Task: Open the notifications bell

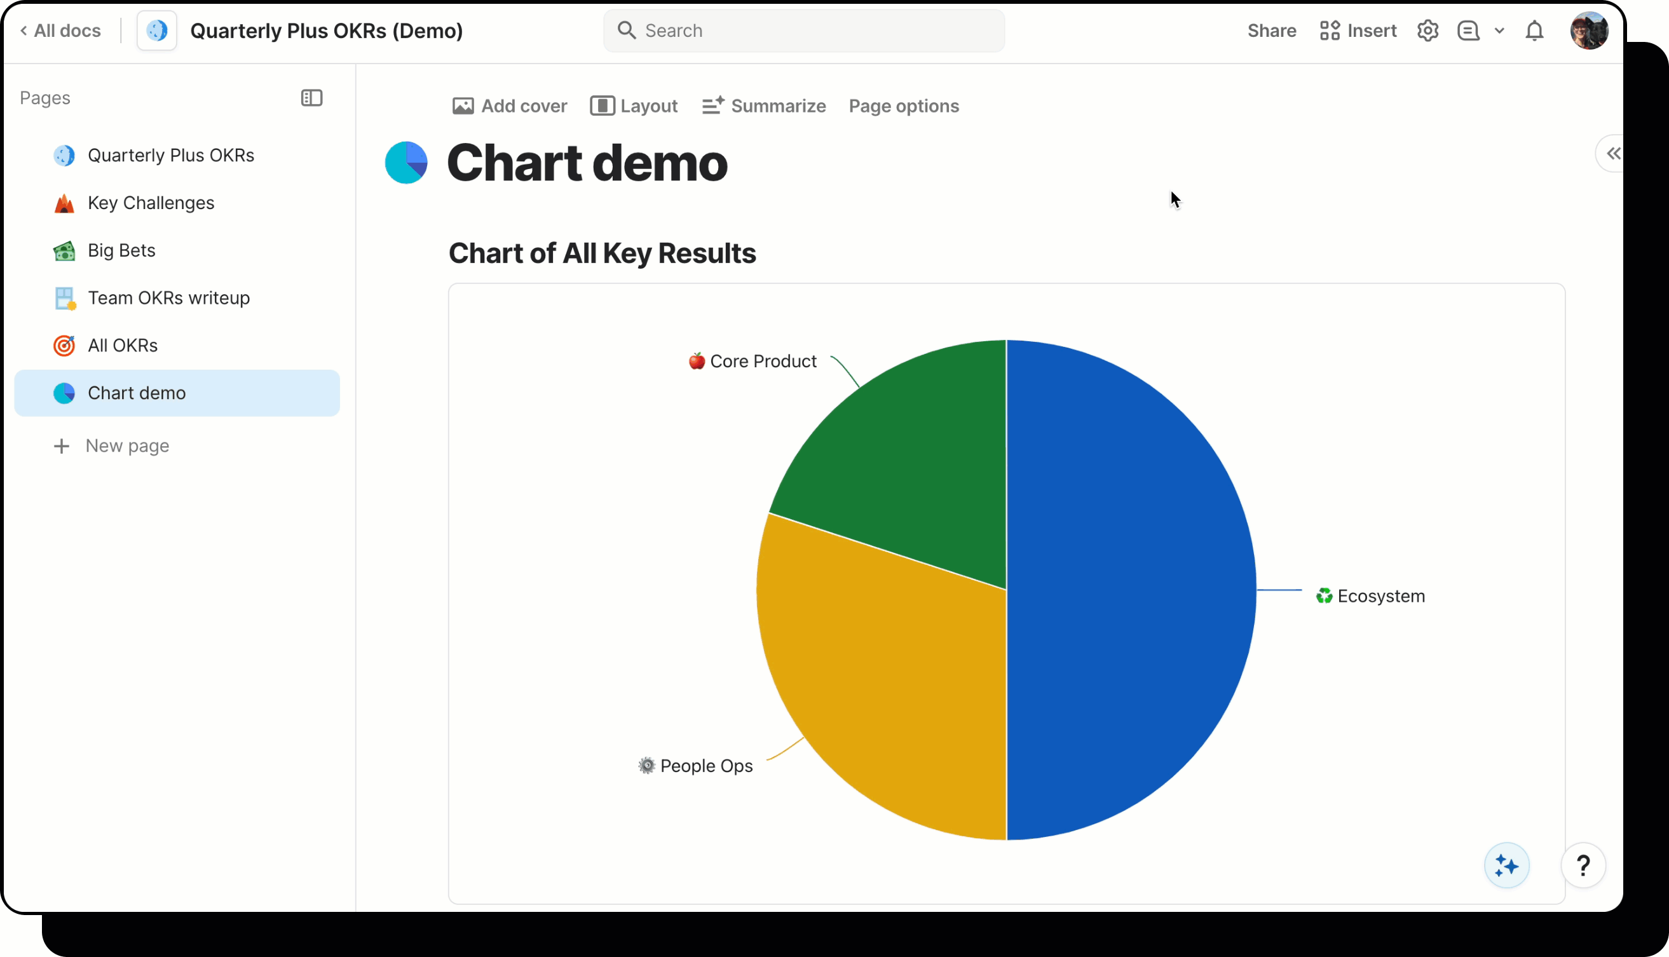Action: click(x=1535, y=31)
